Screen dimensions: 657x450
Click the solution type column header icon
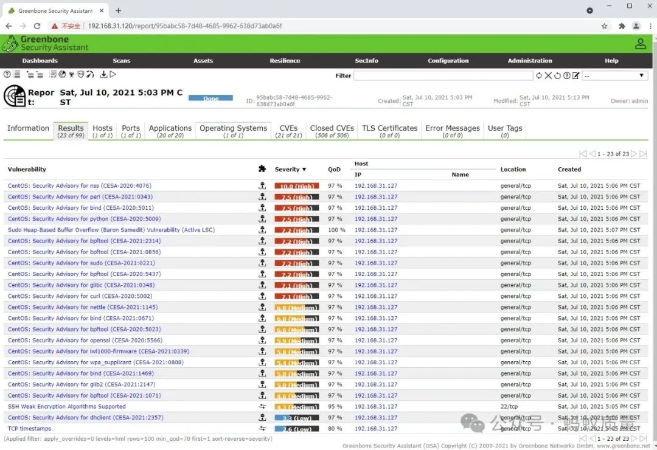[262, 168]
